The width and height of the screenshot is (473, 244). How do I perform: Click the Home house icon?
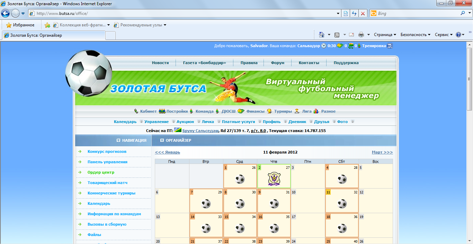tap(322, 35)
